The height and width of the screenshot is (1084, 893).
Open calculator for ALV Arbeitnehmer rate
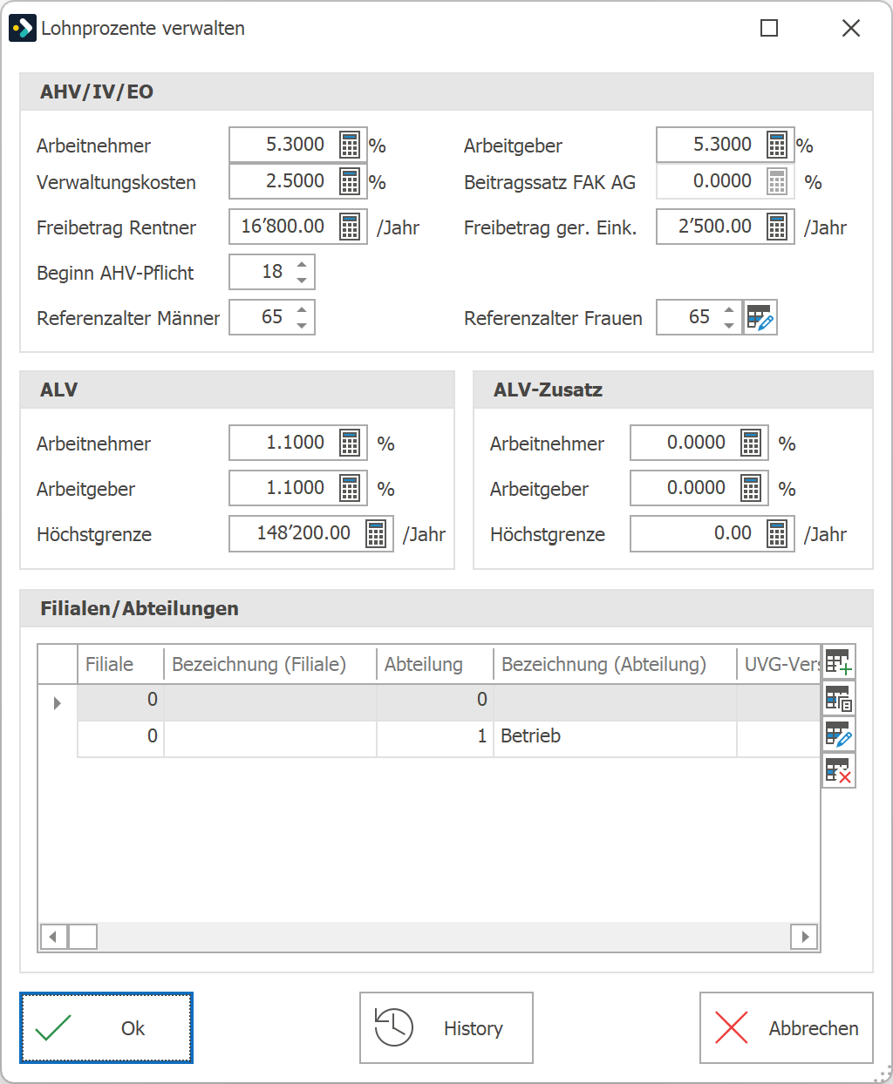[350, 443]
